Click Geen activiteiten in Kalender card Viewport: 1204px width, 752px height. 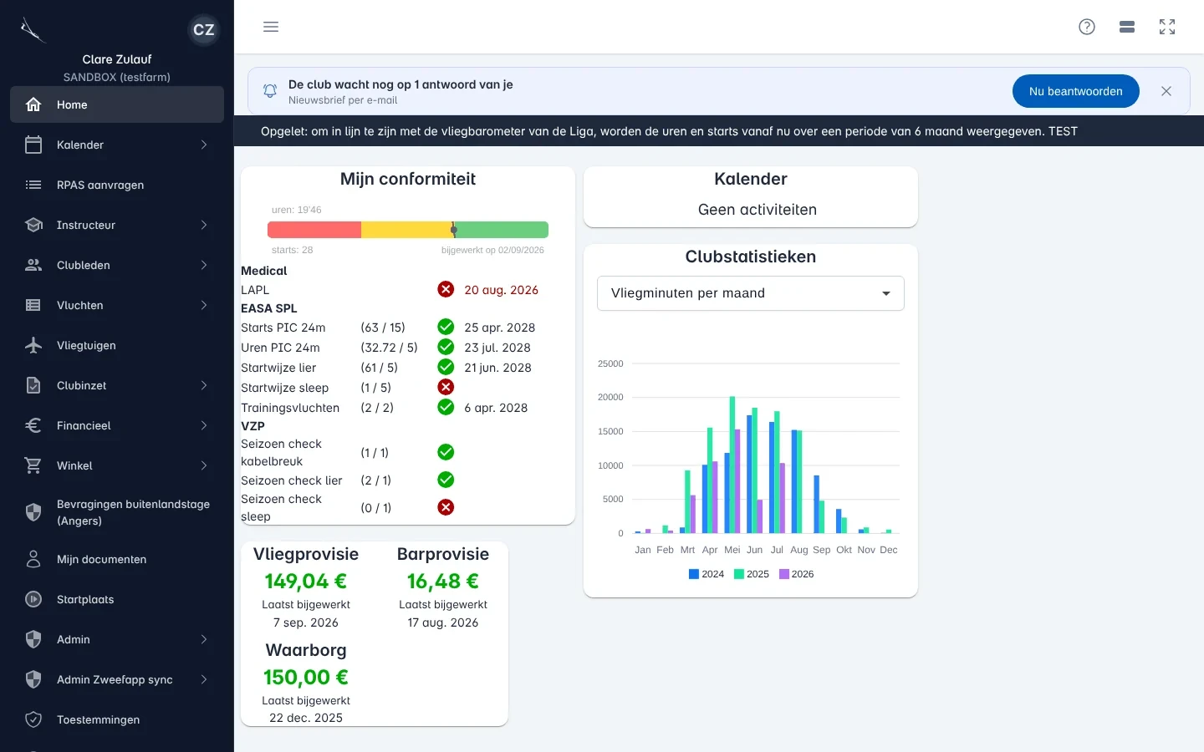tap(758, 210)
